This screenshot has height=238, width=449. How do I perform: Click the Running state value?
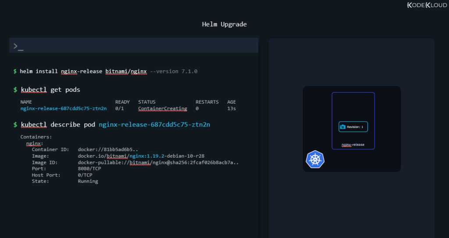tap(88, 181)
